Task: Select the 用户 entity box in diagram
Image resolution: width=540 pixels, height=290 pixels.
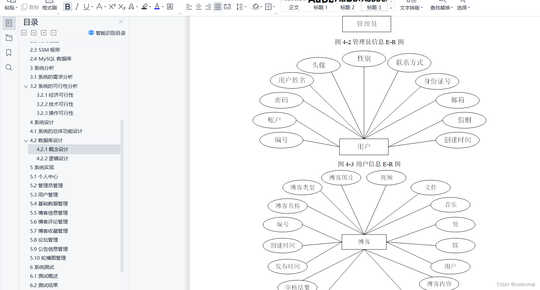Action: [364, 147]
